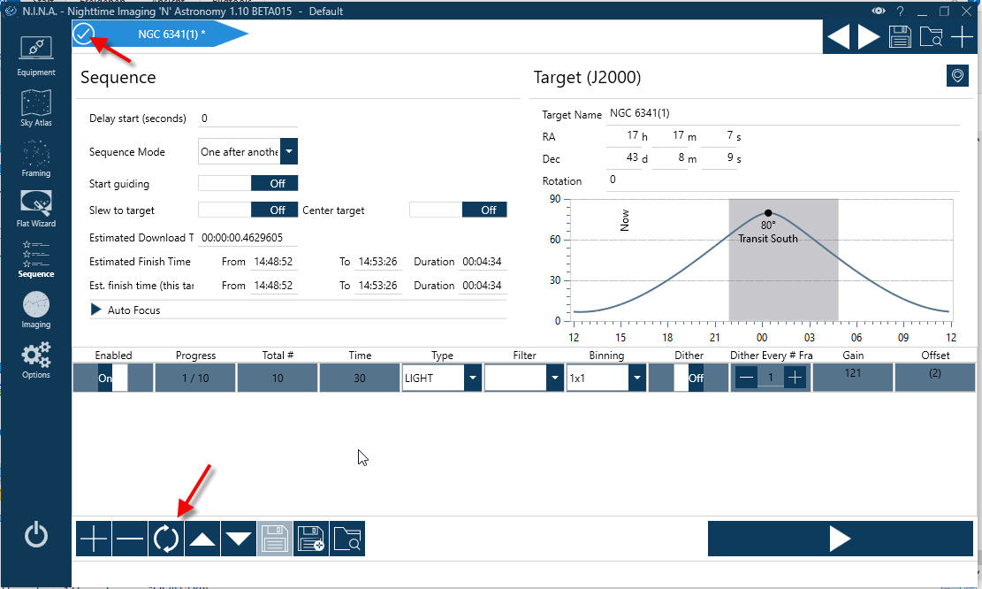This screenshot has height=589, width=982.
Task: Open the Binning dropdown showing 1x1
Action: [x=636, y=378]
